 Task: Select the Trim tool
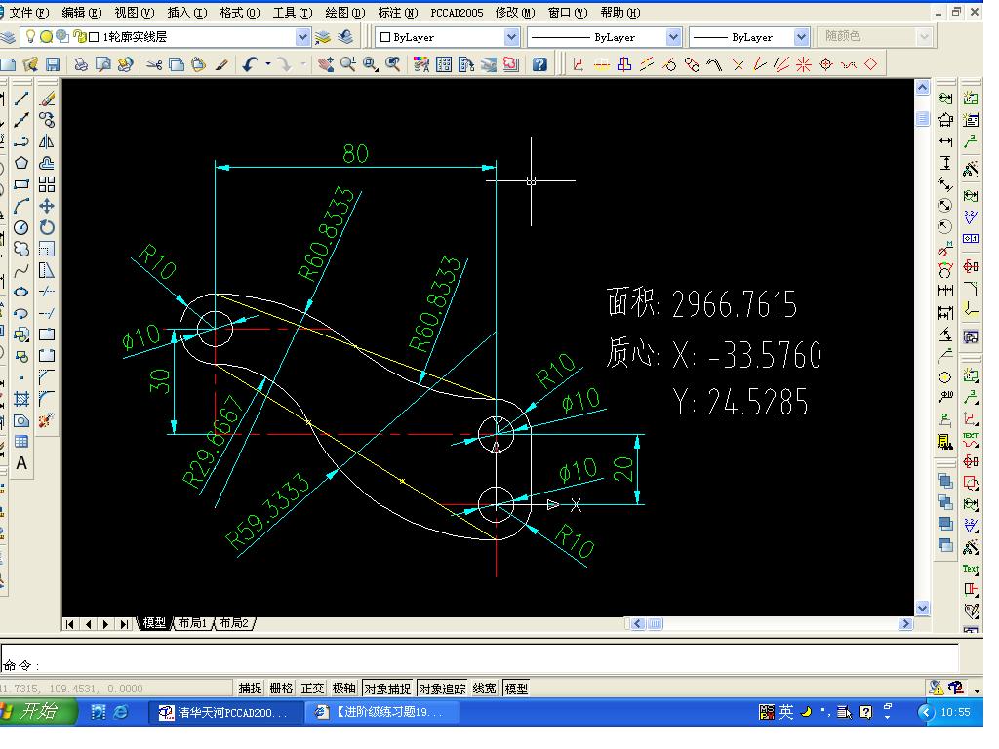coord(47,292)
